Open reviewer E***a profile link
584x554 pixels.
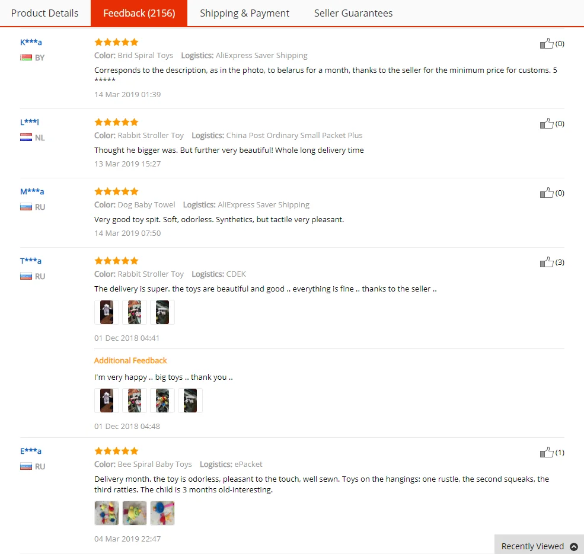tap(31, 451)
